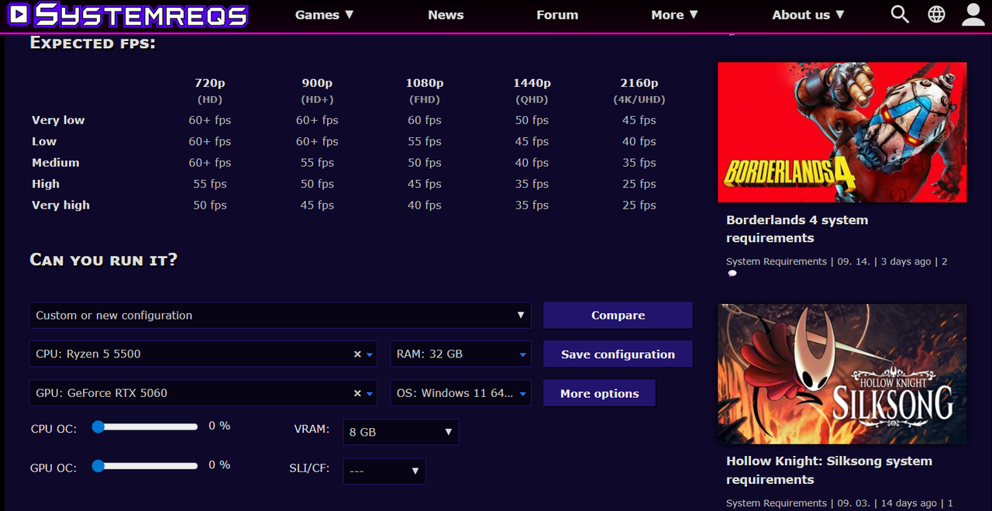Open the Custom or new configuration dropdown
The image size is (992, 511).
point(281,316)
